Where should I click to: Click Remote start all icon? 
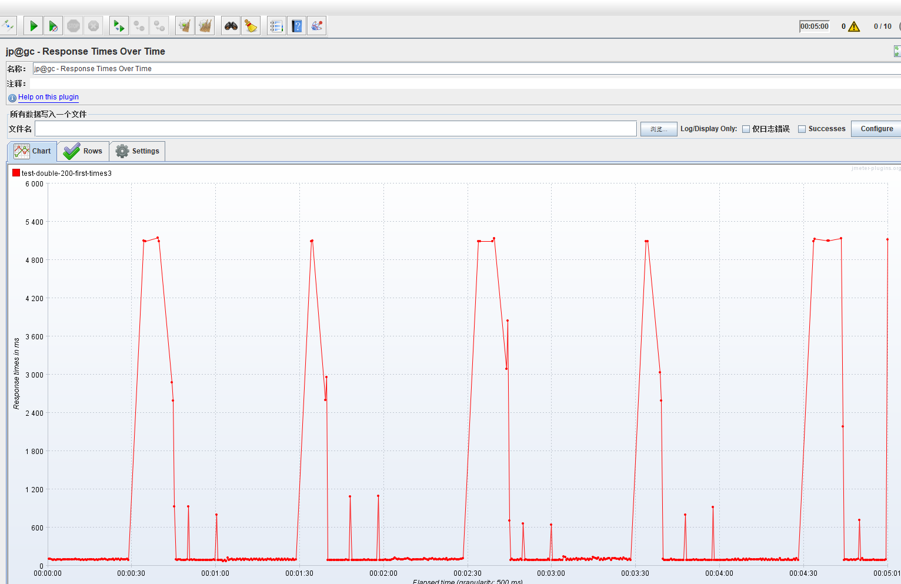pyautogui.click(x=119, y=26)
